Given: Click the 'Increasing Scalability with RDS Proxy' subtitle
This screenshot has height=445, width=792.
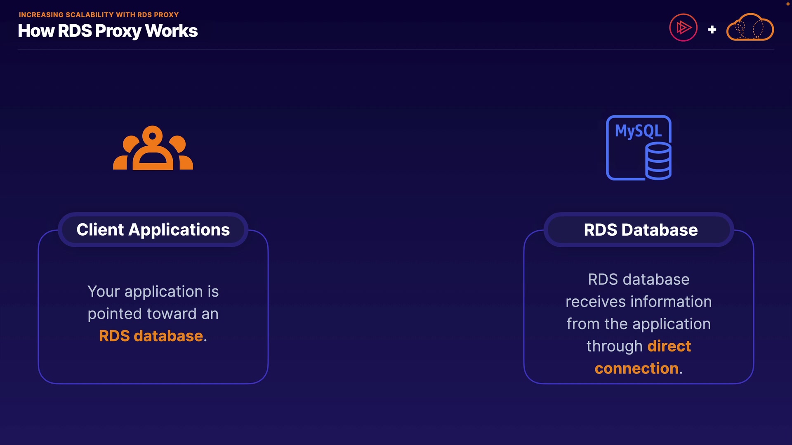Looking at the screenshot, I should (99, 14).
